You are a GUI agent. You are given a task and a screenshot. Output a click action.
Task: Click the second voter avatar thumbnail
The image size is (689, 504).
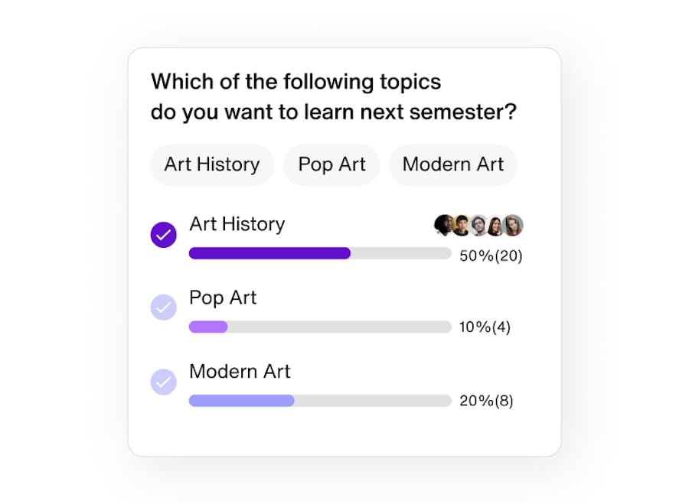[x=462, y=225]
